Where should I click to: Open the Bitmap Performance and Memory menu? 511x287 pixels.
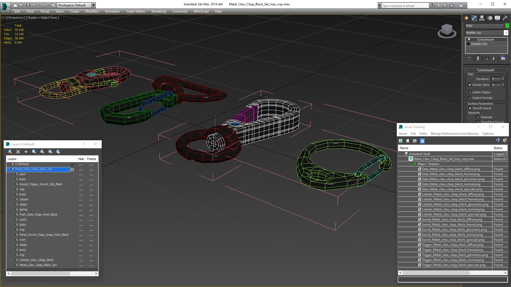point(455,134)
